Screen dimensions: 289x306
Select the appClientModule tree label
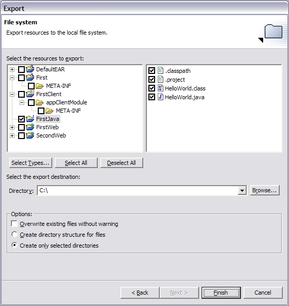[x=67, y=102]
